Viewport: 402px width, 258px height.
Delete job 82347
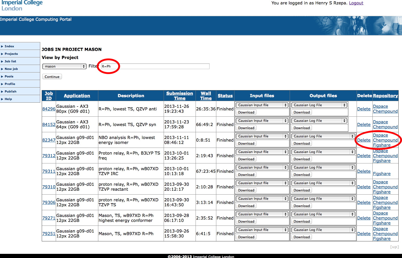pyautogui.click(x=364, y=140)
